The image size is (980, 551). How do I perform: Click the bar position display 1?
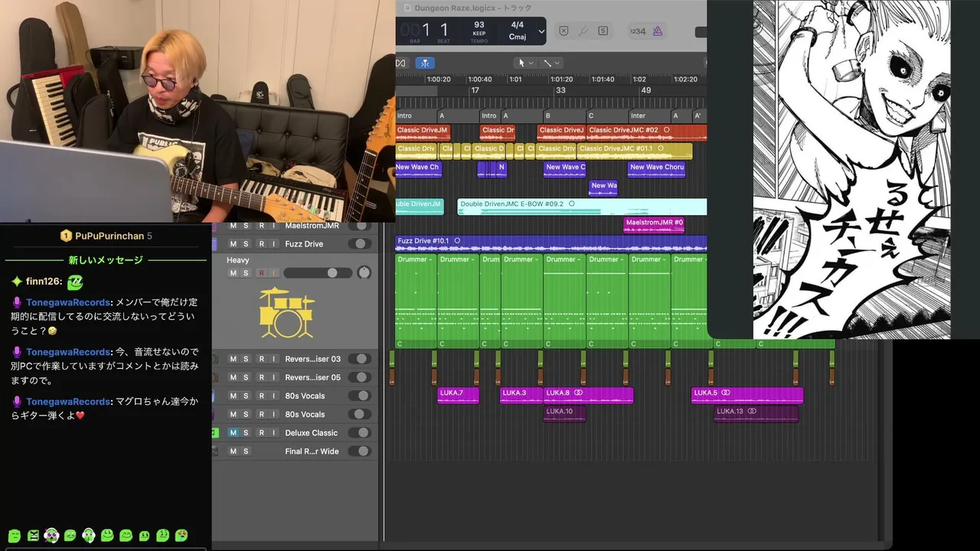point(426,31)
